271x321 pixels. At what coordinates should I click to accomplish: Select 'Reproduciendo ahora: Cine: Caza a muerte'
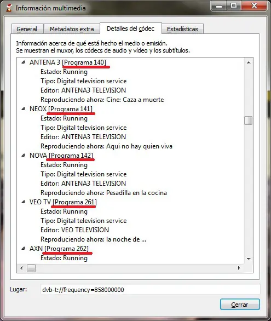pyautogui.click(x=102, y=100)
